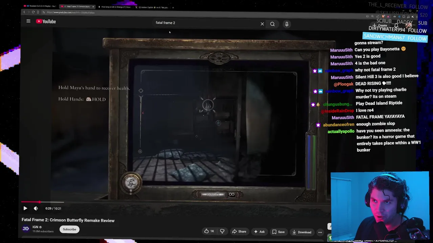The image size is (433, 243).
Task: Like the video with thumbs up
Action: click(209, 231)
